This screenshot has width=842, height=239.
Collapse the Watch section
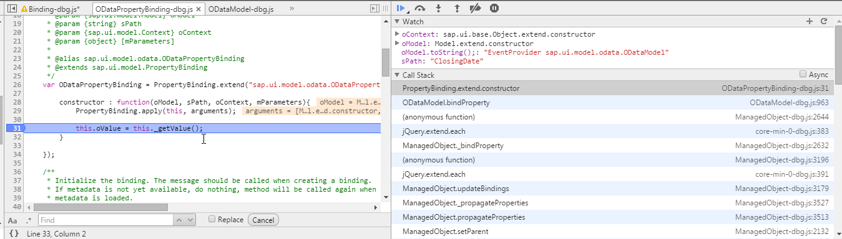tap(398, 22)
